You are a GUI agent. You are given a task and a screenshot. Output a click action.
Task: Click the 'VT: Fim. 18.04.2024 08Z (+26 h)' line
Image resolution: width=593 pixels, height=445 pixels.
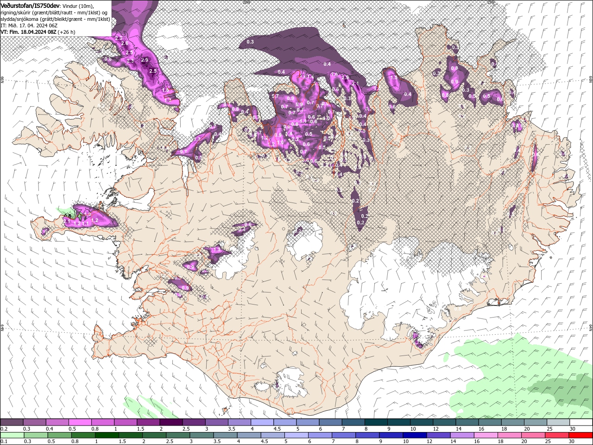[38, 32]
